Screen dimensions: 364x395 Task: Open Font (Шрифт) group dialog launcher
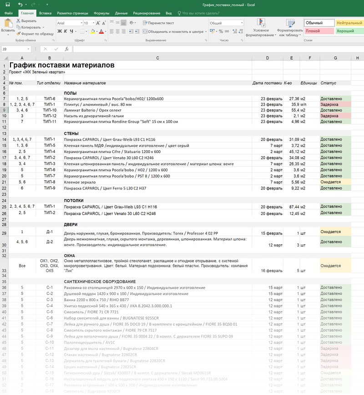point(106,40)
